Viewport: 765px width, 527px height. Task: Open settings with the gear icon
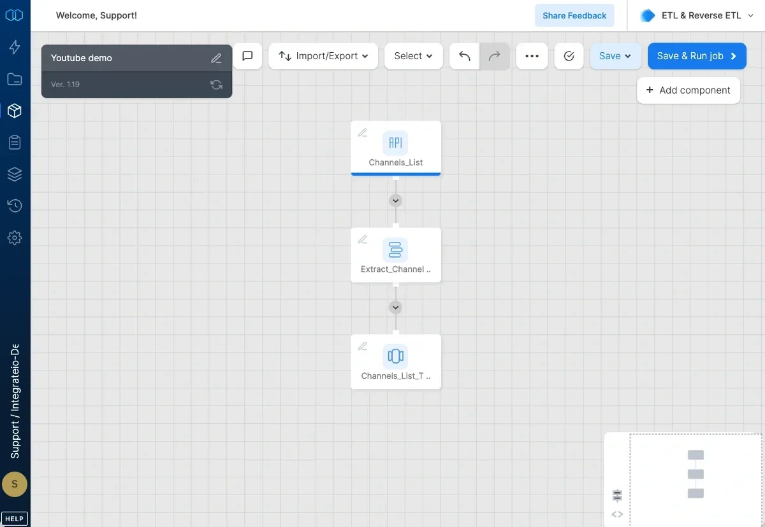[15, 237]
